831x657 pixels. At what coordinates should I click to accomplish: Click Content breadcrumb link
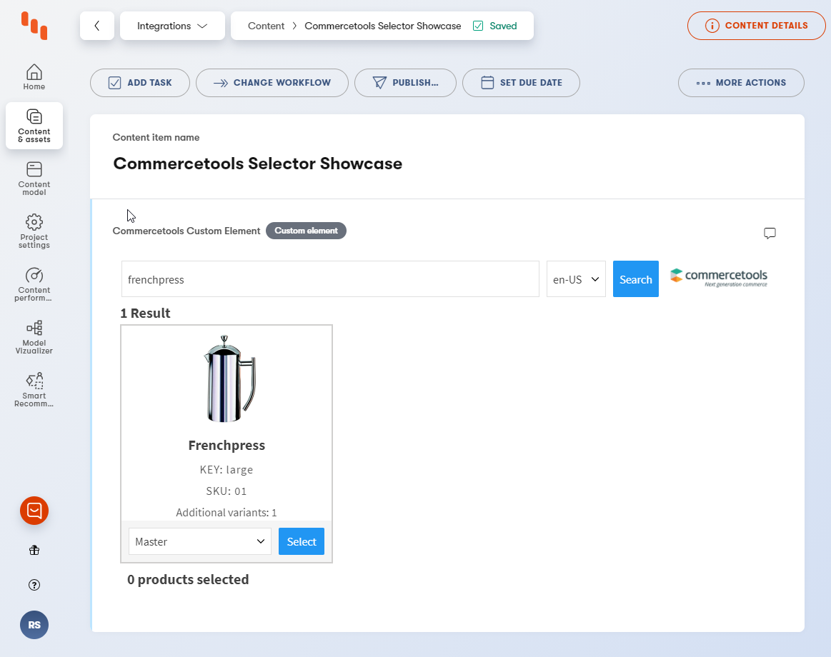click(x=266, y=26)
